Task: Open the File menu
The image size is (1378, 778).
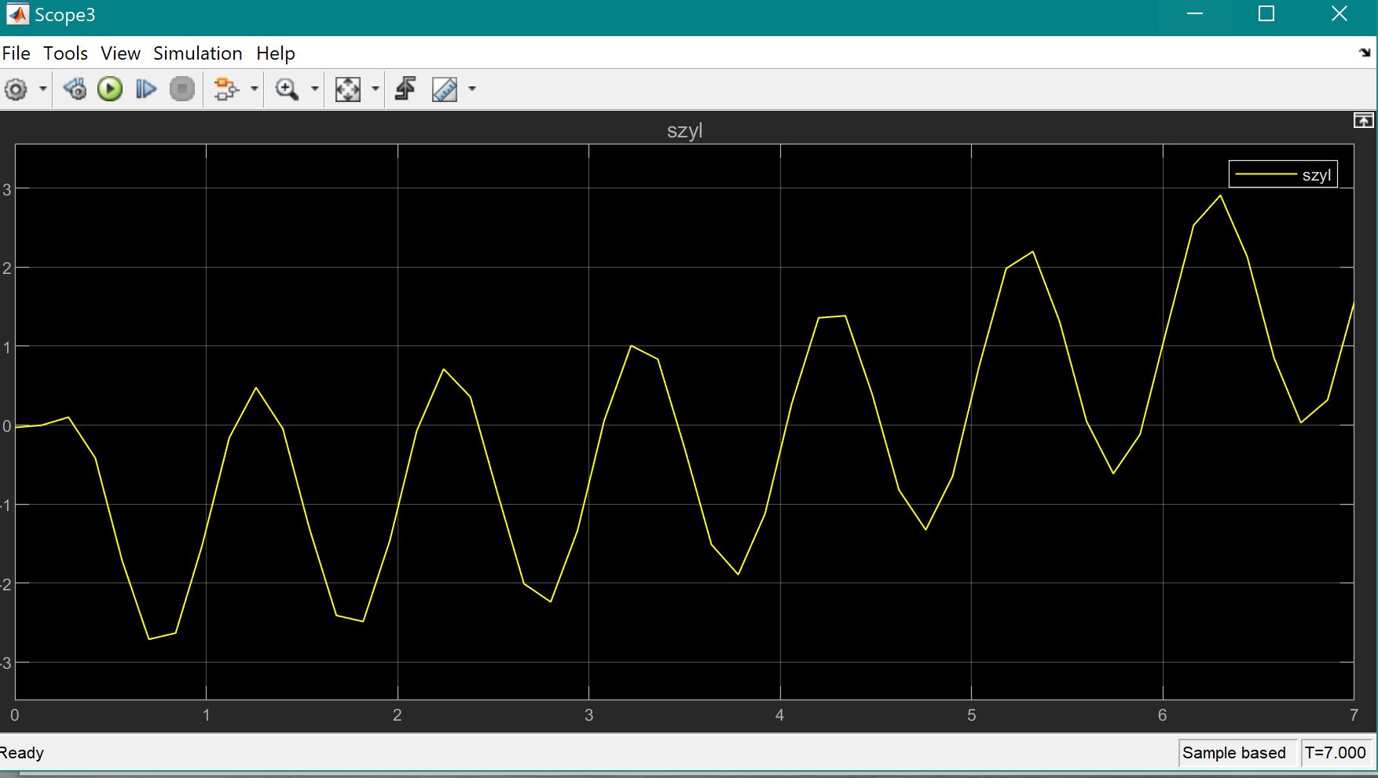Action: [x=16, y=53]
